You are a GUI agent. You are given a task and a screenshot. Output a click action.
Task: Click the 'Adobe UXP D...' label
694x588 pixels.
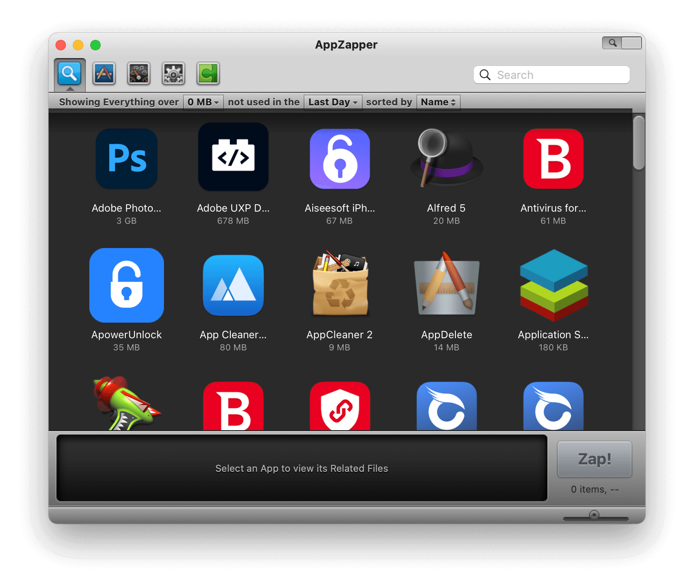pyautogui.click(x=233, y=208)
